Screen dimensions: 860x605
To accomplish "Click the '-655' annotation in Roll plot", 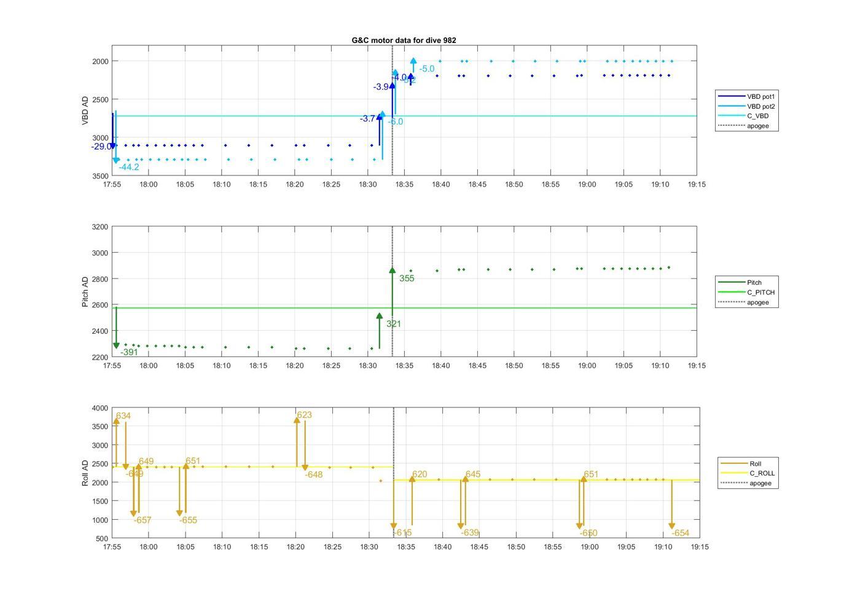I will pos(189,520).
